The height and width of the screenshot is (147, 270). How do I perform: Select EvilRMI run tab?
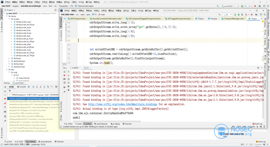[75, 68]
